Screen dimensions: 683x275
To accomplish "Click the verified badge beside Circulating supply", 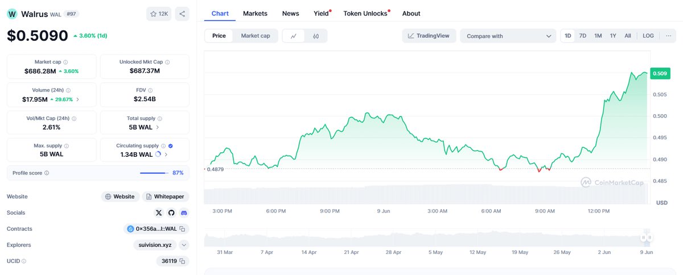I will (x=171, y=146).
